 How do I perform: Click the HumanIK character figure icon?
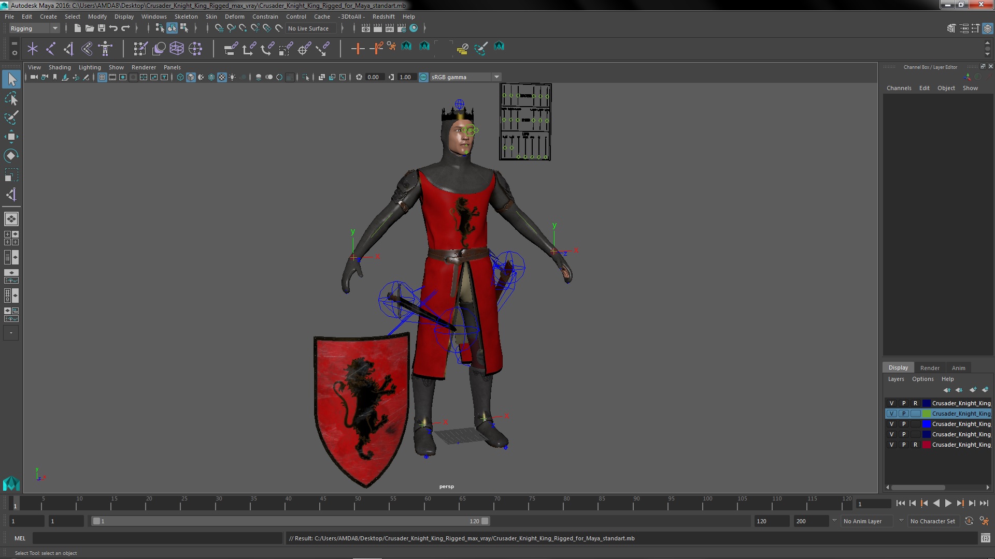(x=105, y=49)
